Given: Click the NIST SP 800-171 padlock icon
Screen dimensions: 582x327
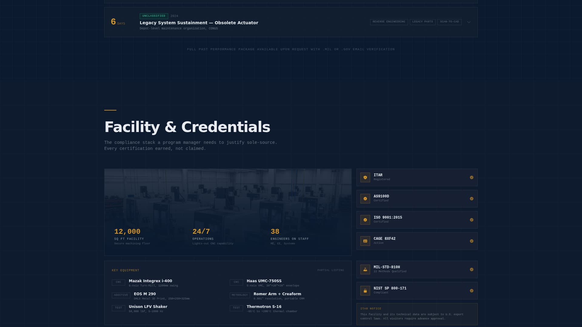Looking at the screenshot, I should 365,291.
